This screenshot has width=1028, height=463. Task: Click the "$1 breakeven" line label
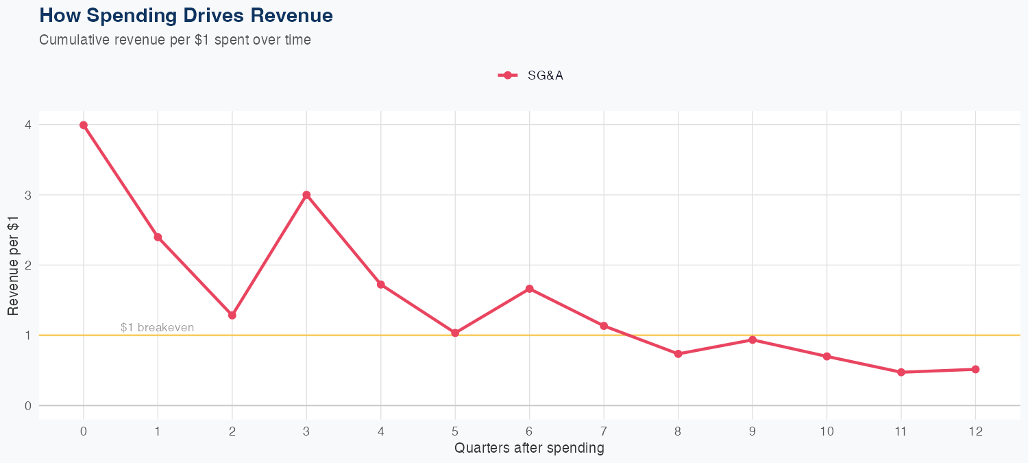coord(157,328)
